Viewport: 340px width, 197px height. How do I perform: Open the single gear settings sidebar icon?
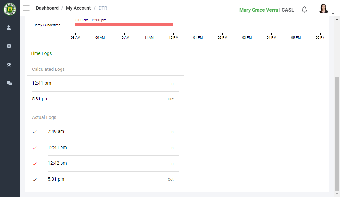[x=9, y=46]
